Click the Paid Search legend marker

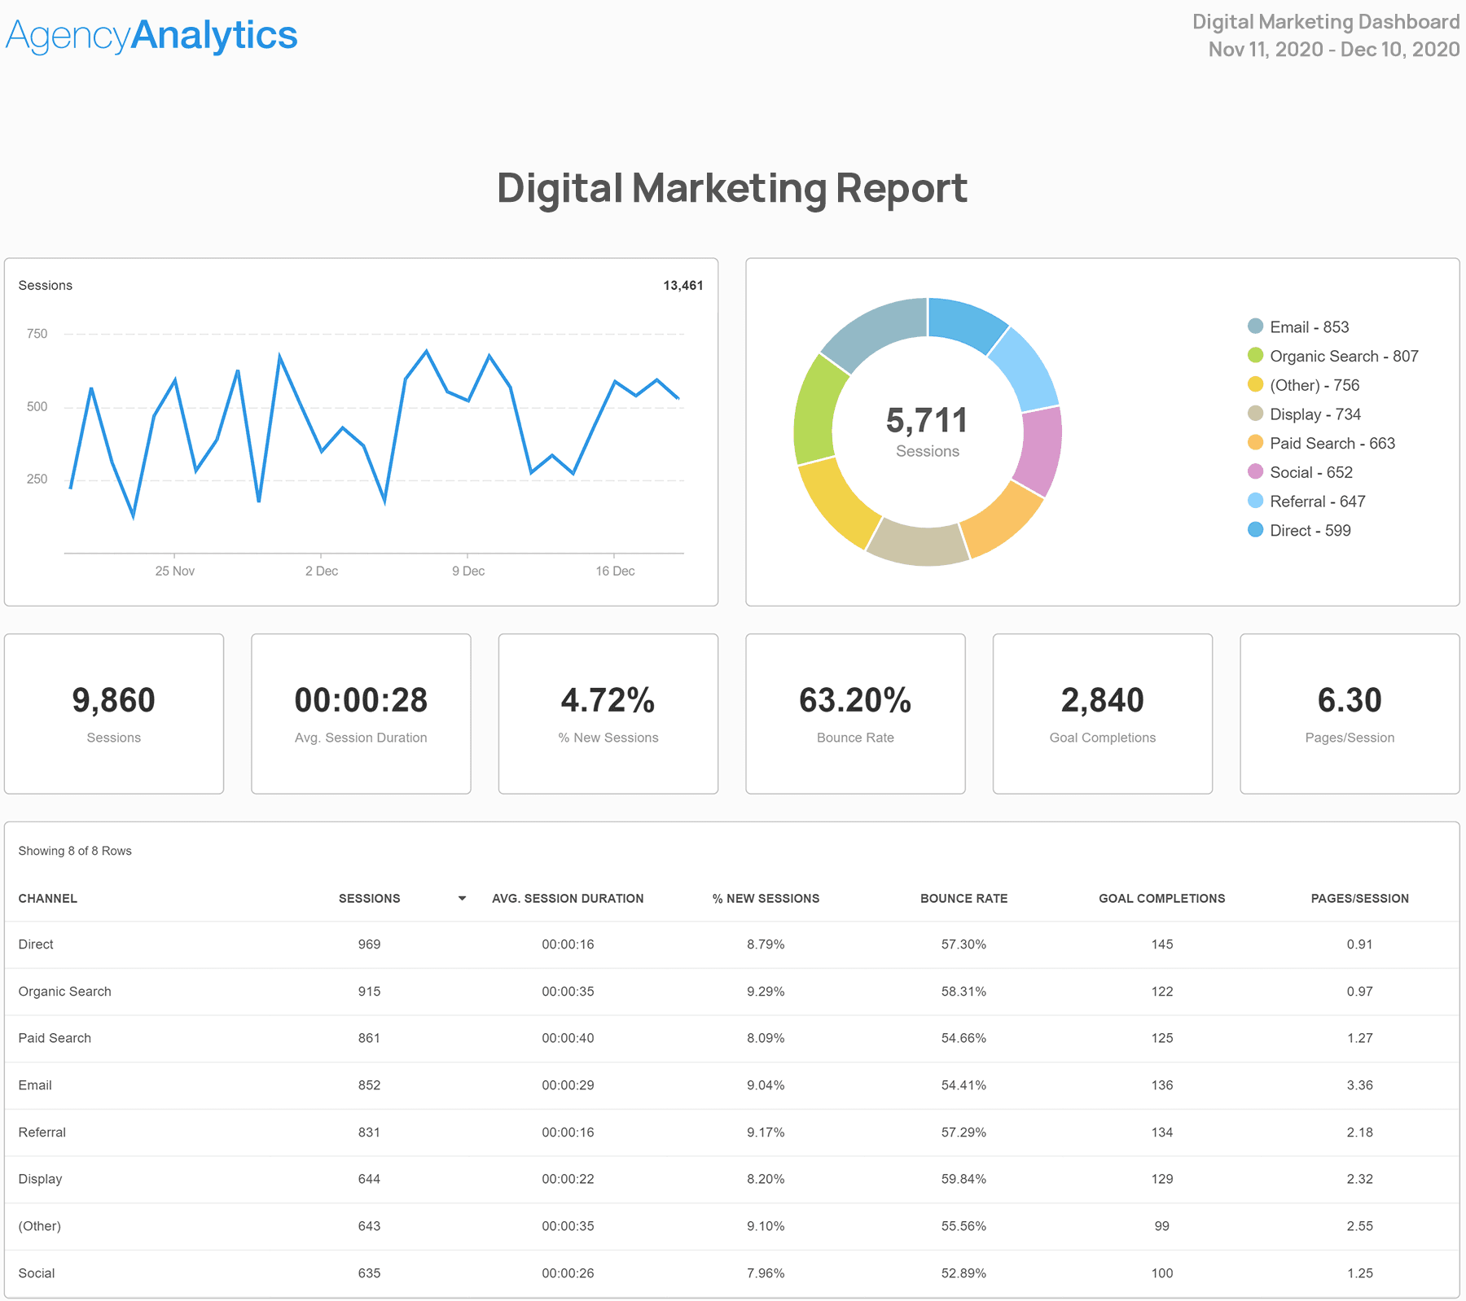point(1253,443)
